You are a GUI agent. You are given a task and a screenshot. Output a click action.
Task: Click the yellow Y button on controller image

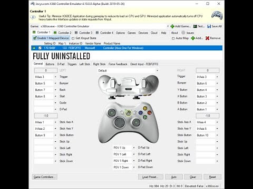[x=145, y=108]
